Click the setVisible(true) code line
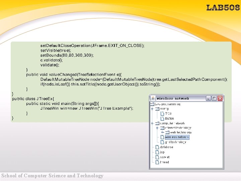 pos(56,51)
